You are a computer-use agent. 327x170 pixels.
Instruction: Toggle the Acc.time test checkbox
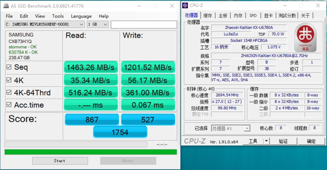click(x=9, y=105)
